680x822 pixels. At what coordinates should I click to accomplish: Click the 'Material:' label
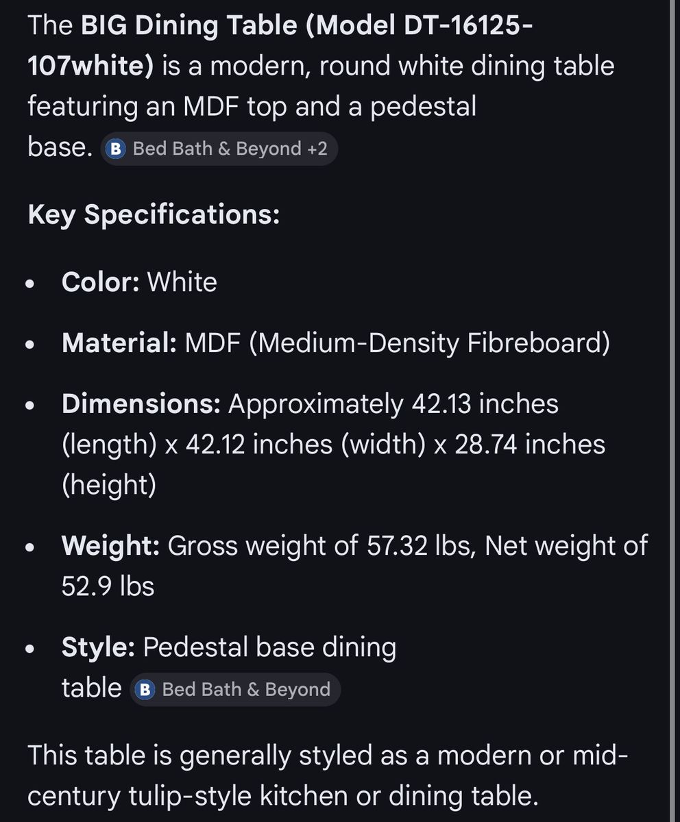pyautogui.click(x=119, y=342)
